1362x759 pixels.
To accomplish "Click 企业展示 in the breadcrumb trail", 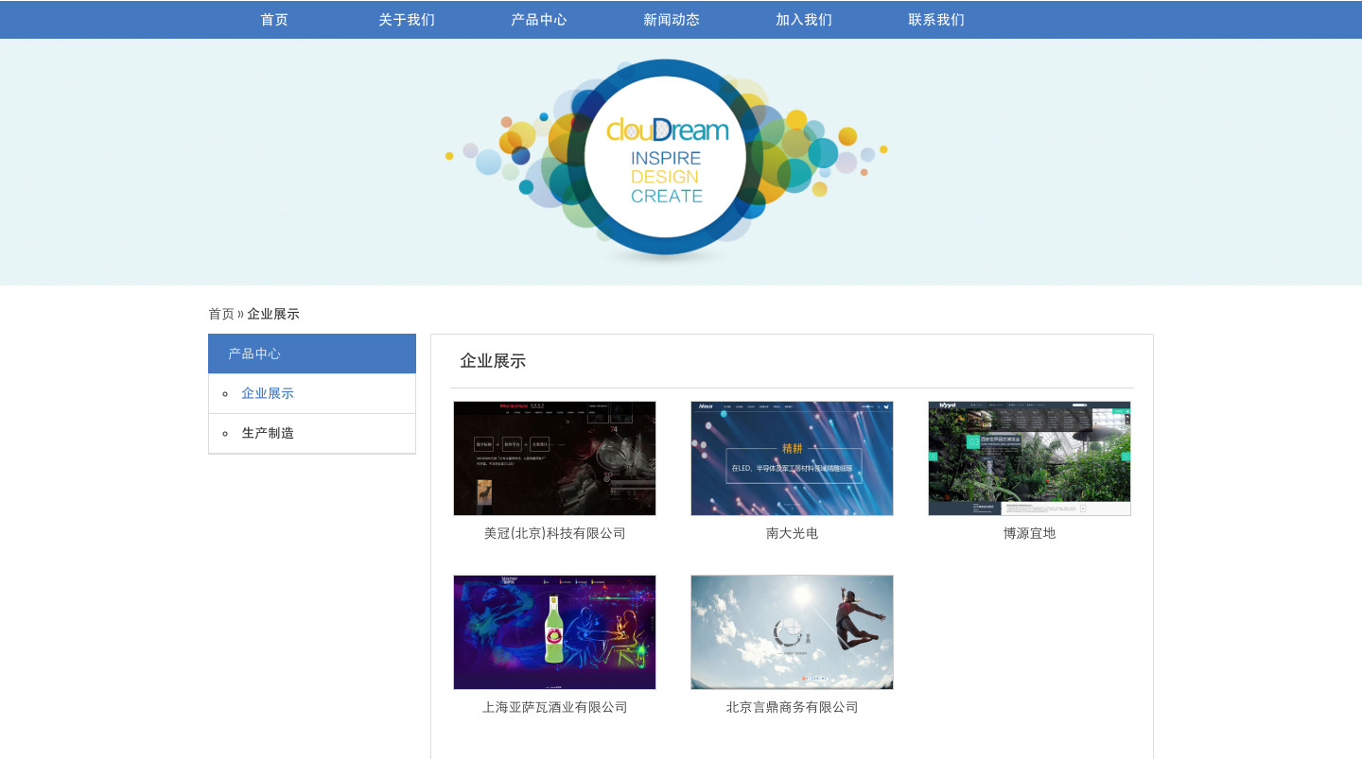I will (x=273, y=314).
